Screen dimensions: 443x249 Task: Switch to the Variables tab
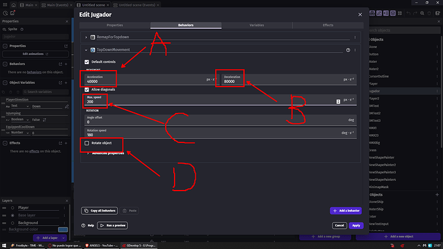click(x=257, y=25)
